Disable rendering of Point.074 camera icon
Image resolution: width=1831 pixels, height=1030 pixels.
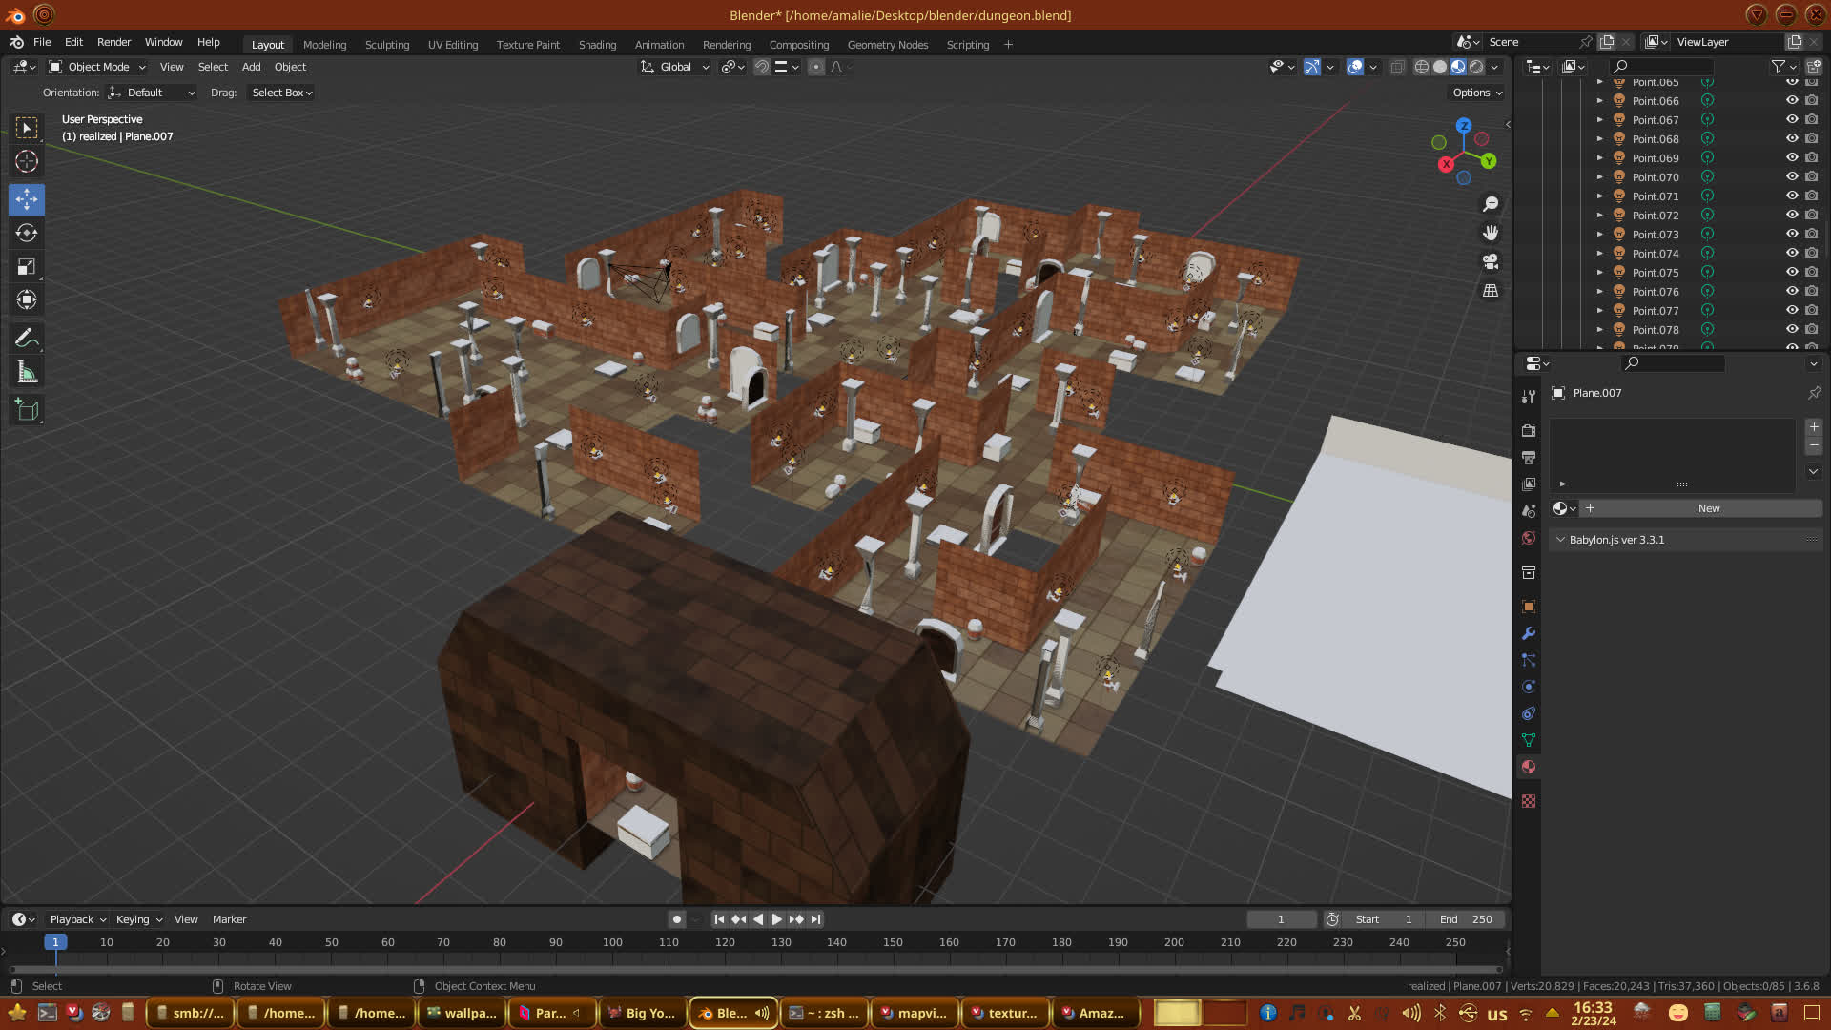[x=1812, y=254]
